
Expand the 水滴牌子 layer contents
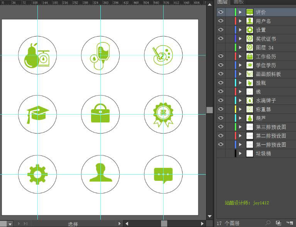tap(240, 100)
